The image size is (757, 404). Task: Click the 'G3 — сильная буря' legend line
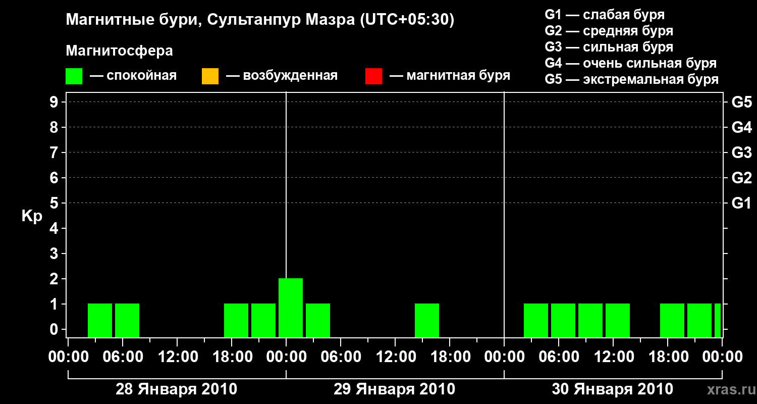click(609, 47)
